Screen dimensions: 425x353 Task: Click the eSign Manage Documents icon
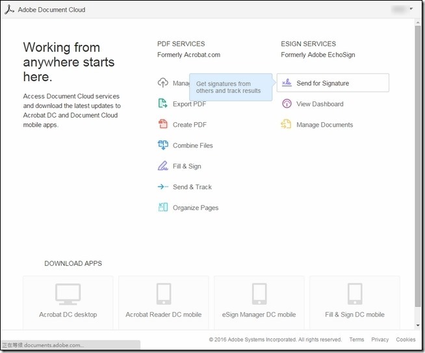(286, 124)
